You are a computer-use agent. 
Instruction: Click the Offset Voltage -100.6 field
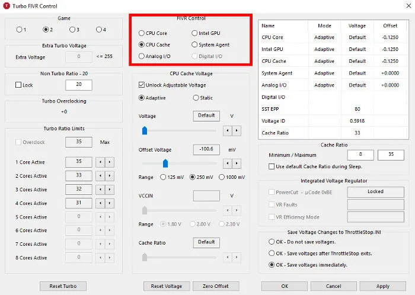[206, 150]
